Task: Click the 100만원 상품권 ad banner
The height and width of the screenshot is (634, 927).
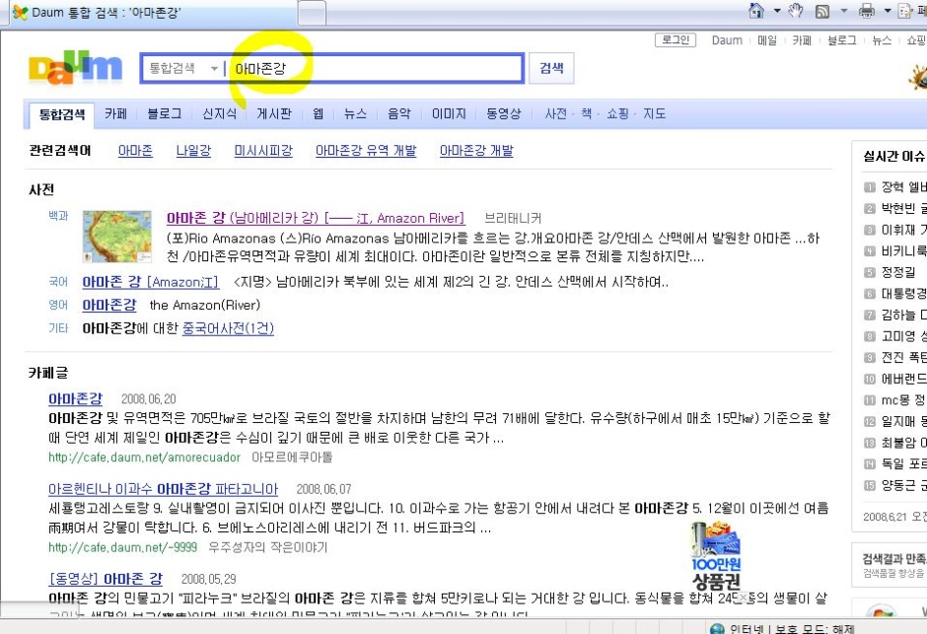Action: coord(716,556)
